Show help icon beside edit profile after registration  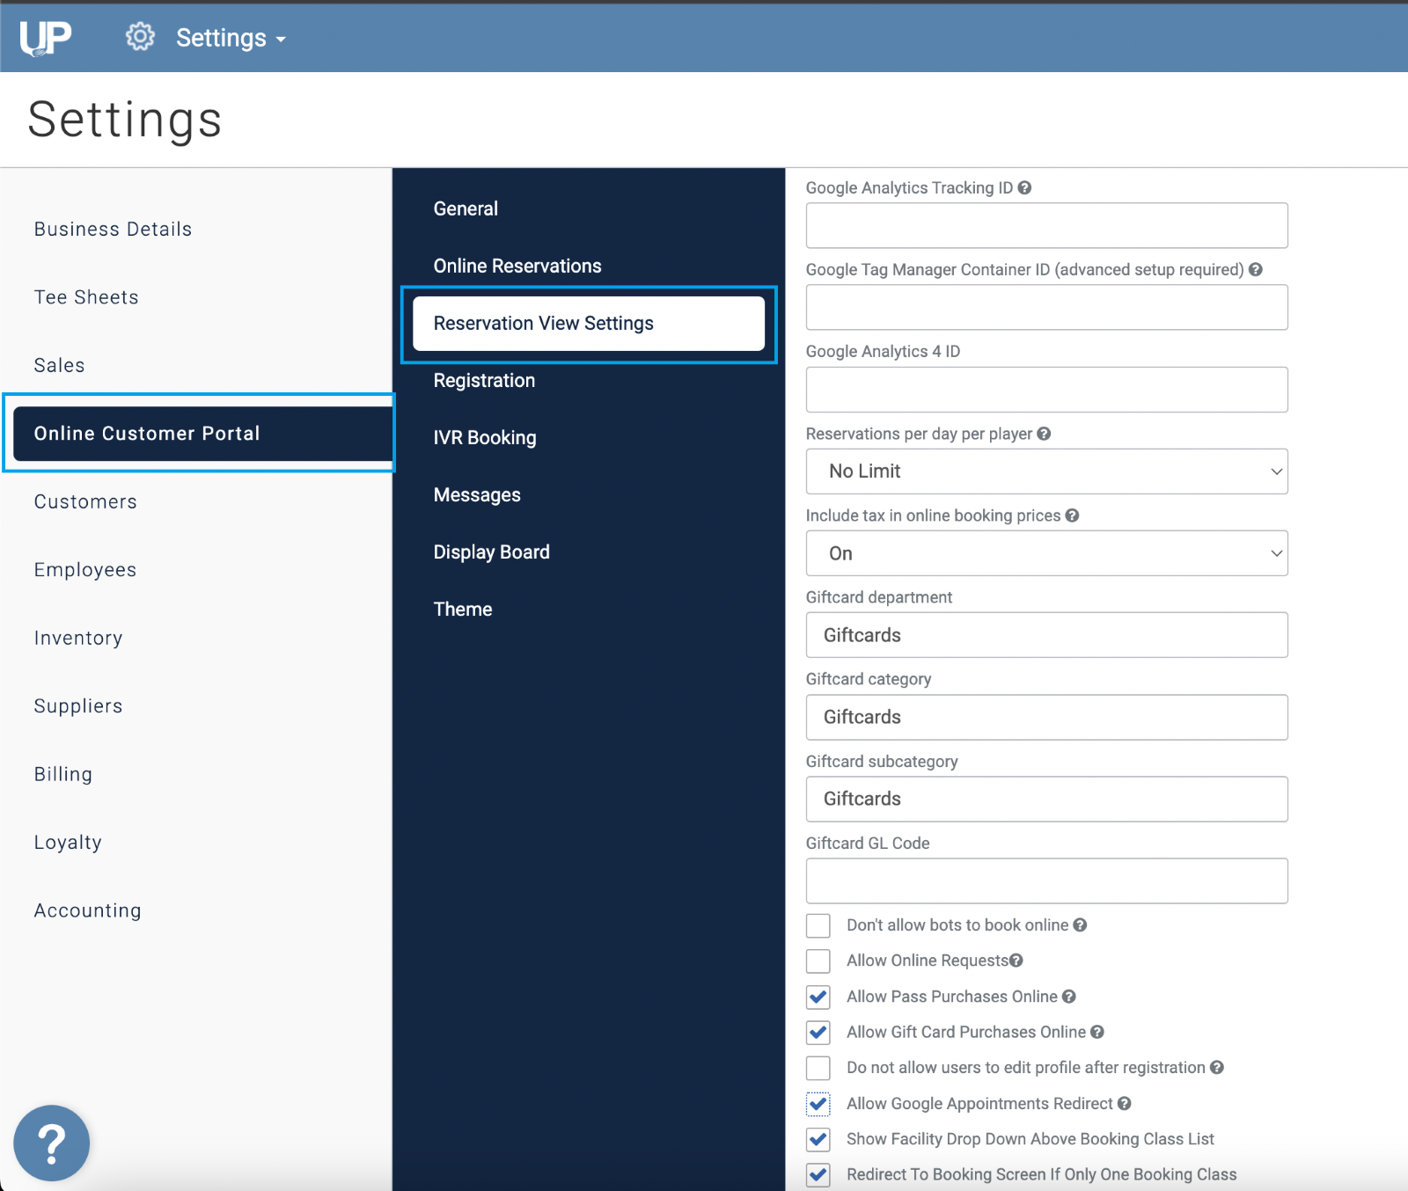coord(1217,1067)
